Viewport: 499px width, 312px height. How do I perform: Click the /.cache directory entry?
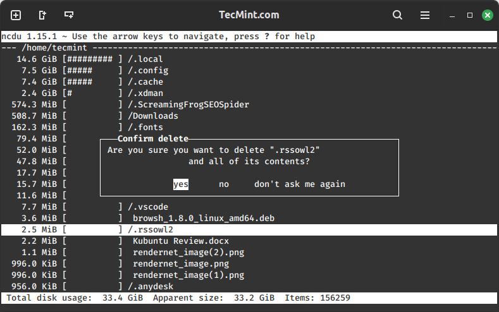pos(145,82)
